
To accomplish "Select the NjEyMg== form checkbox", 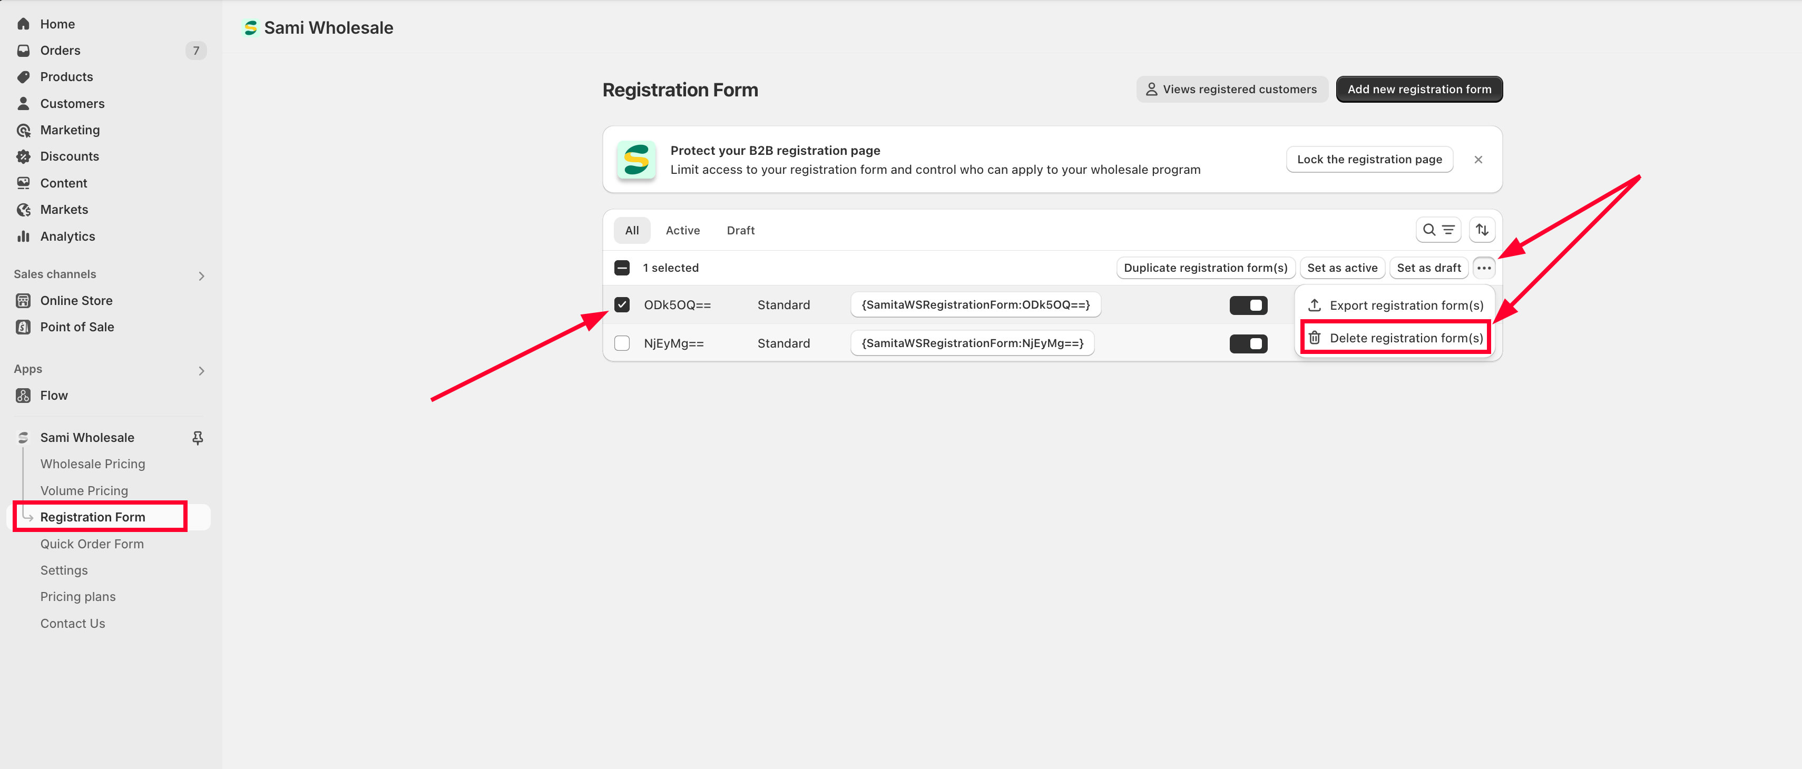I will tap(621, 343).
